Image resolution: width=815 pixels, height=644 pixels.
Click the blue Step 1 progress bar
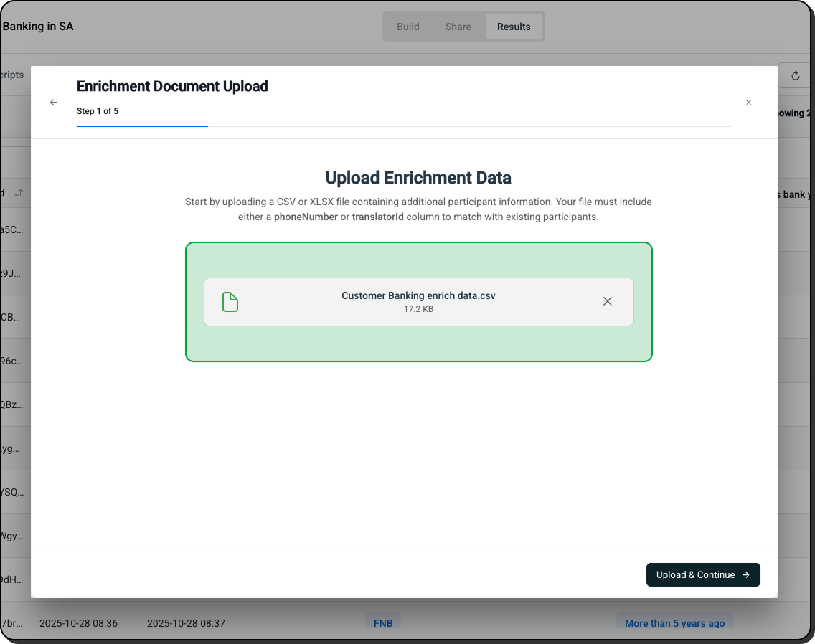click(x=142, y=126)
